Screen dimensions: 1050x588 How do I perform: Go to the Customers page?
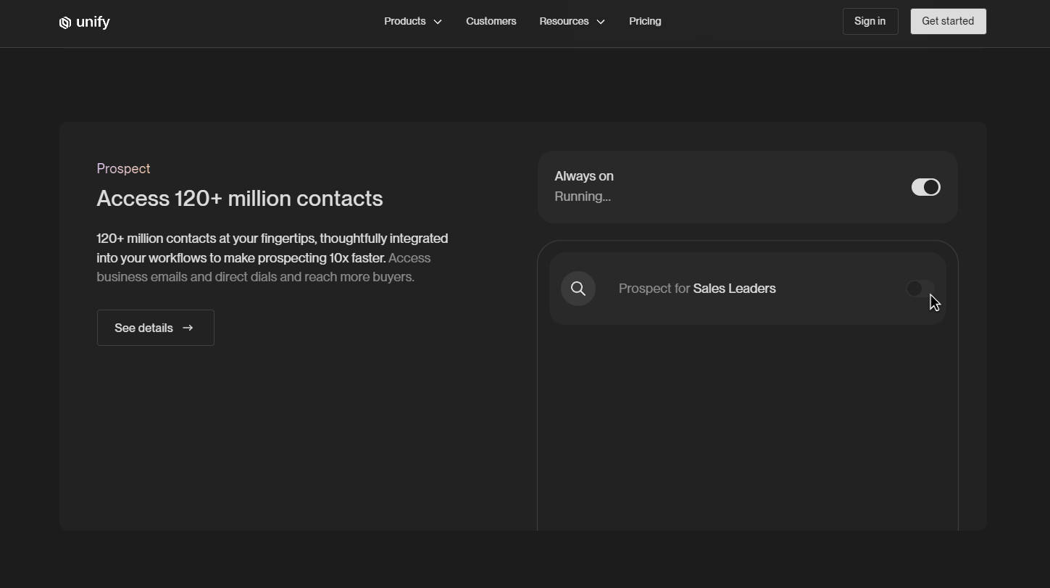pos(491,21)
